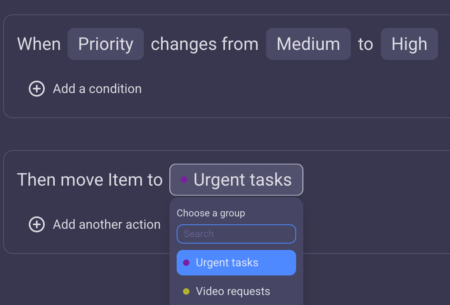This screenshot has height=305, width=450.
Task: Click the word When in the trigger sentence
Action: [x=38, y=44]
